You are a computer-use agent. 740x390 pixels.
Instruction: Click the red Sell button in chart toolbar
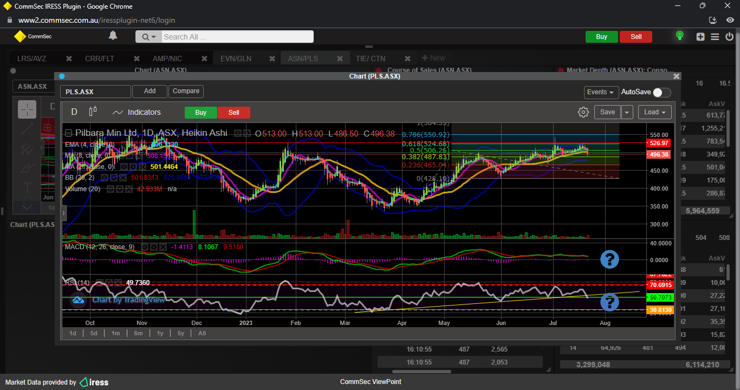(233, 113)
